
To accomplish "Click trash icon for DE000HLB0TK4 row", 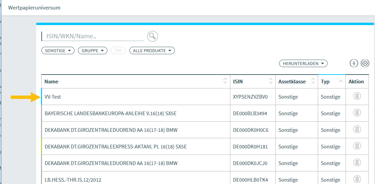I will pyautogui.click(x=357, y=179).
